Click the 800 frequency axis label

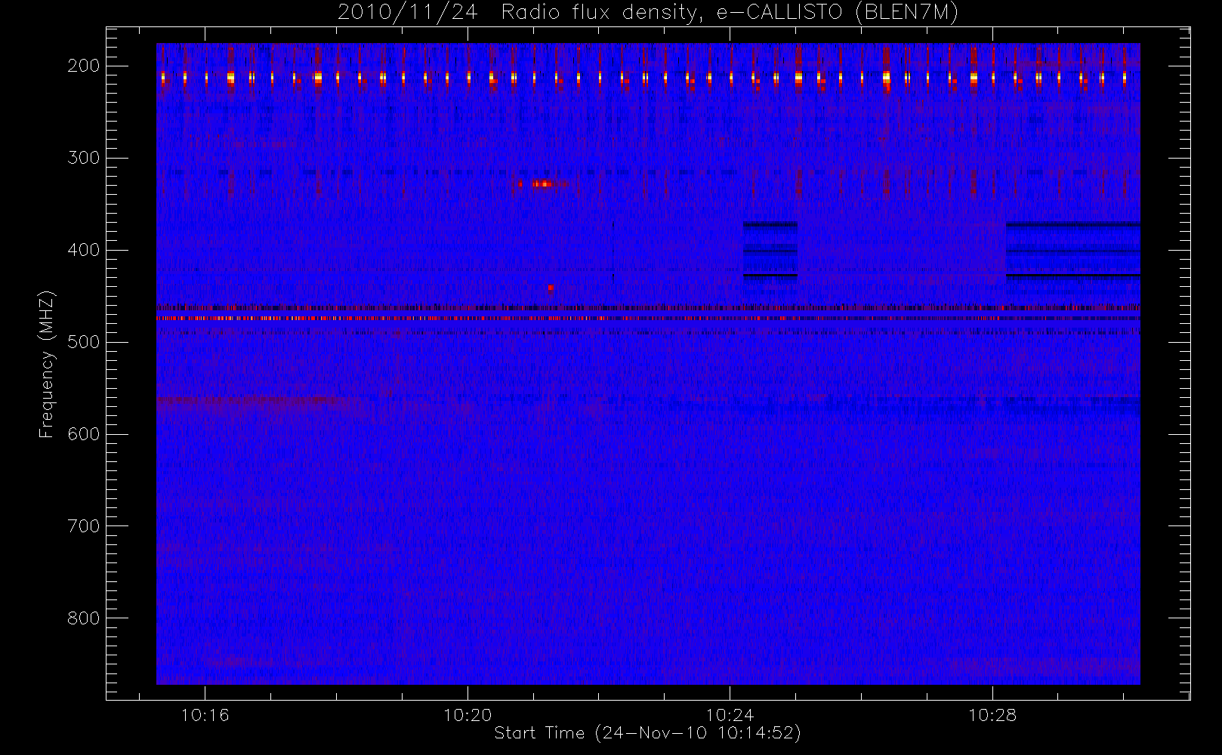click(83, 618)
